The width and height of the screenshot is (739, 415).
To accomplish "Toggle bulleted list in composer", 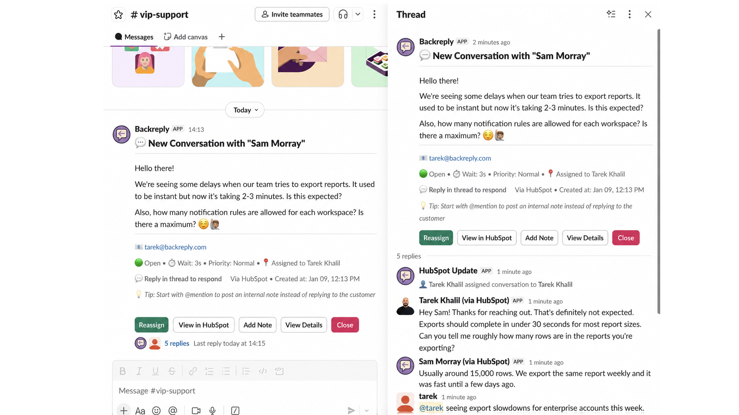I will 226,371.
